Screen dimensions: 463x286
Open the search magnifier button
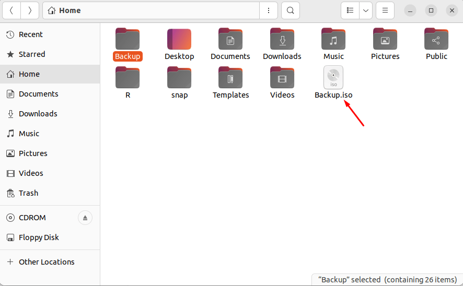click(291, 10)
